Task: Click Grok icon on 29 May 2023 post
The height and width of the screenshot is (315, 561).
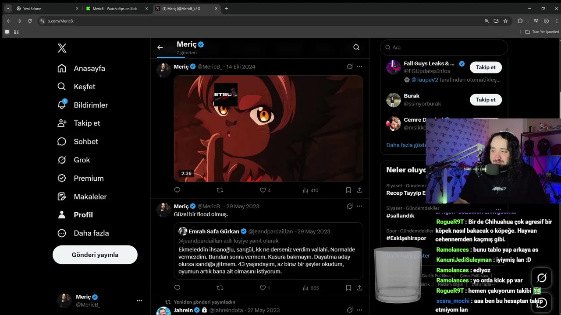Action: point(350,206)
